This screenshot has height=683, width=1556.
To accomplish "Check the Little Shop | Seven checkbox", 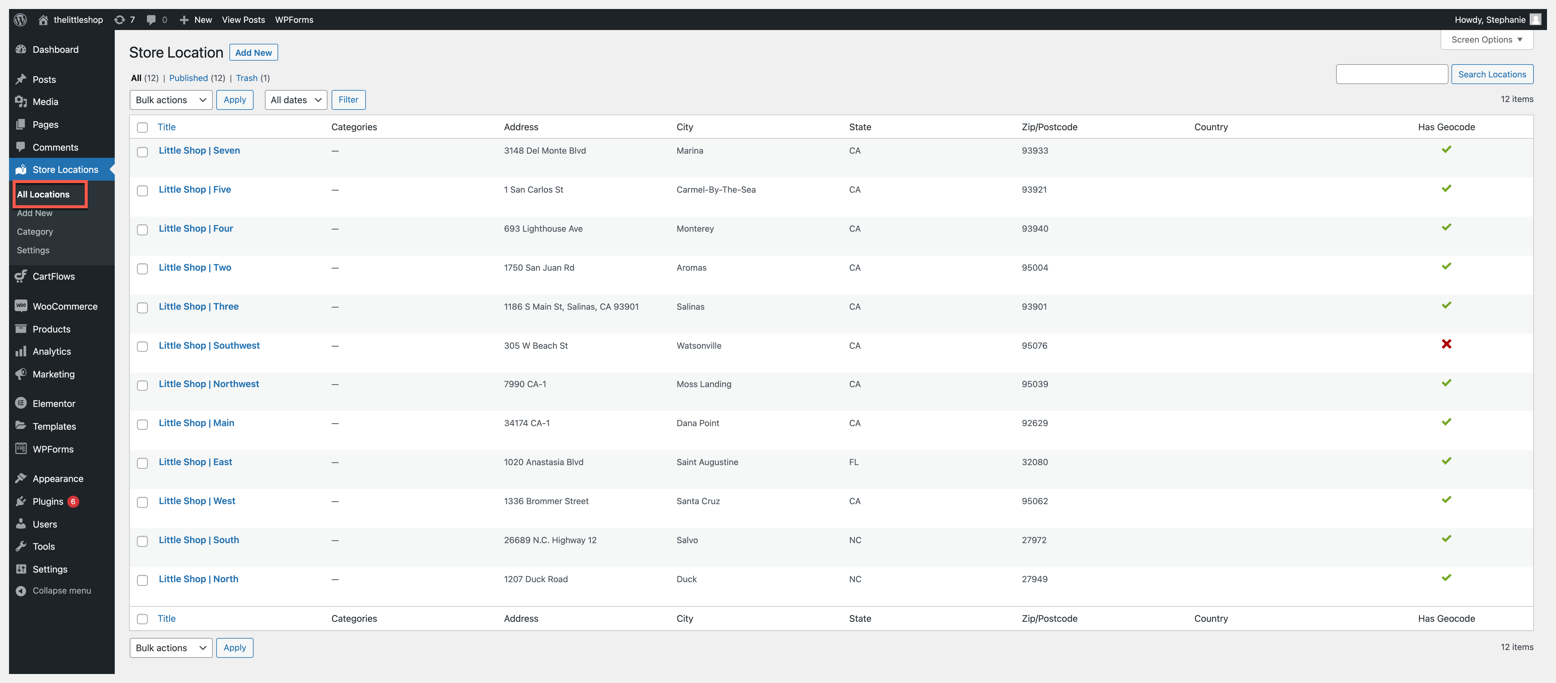I will 143,152.
